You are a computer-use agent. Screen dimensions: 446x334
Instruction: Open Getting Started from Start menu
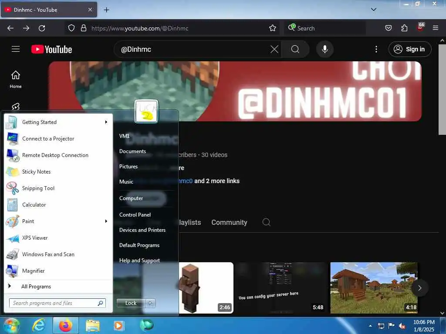(x=58, y=122)
